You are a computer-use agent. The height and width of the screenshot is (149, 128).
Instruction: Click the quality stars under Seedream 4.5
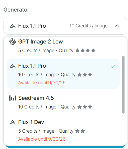coord(85,107)
